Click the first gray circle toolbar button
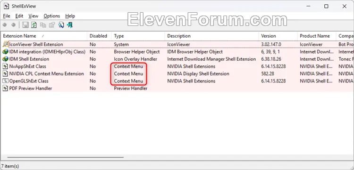The width and height of the screenshot is (354, 170). 5,25
